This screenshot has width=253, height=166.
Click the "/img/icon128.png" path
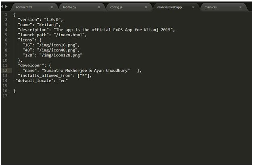point(61,55)
